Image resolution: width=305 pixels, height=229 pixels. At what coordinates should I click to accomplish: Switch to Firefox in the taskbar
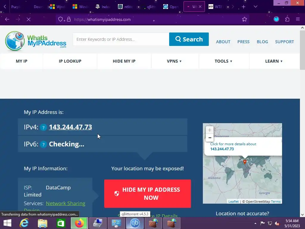pyautogui.click(x=79, y=223)
